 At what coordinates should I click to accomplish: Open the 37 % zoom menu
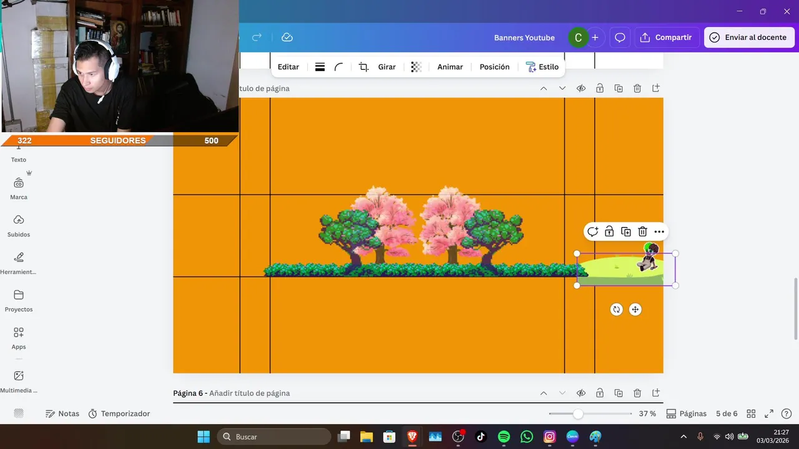pos(647,413)
